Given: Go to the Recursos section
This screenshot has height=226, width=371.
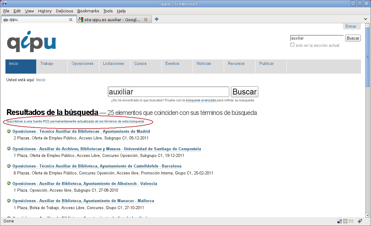Looking at the screenshot, I should 240,66.
